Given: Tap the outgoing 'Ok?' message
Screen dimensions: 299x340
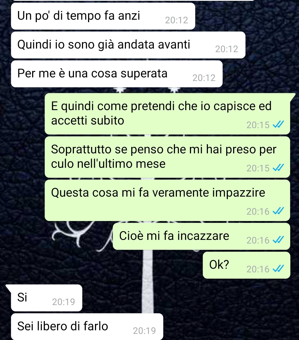Looking at the screenshot, I should (x=246, y=265).
